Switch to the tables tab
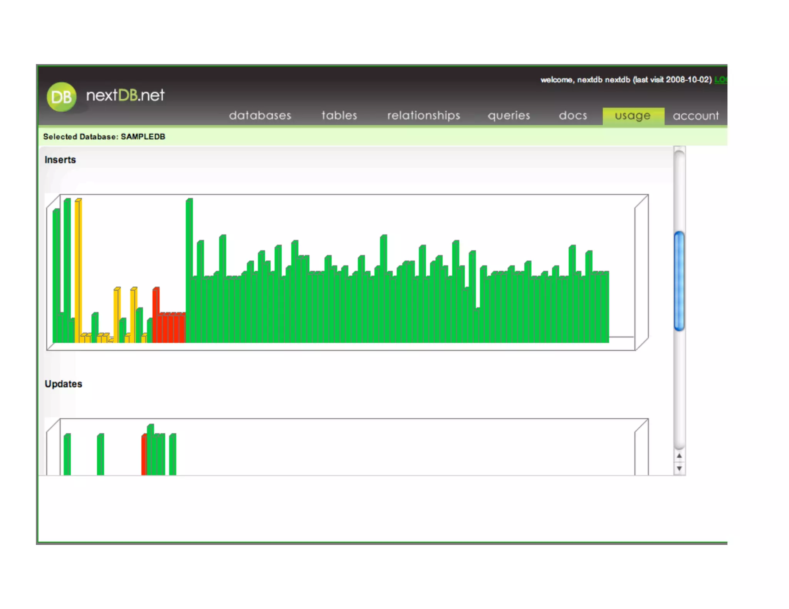Screen dimensions: 789x609 [339, 115]
